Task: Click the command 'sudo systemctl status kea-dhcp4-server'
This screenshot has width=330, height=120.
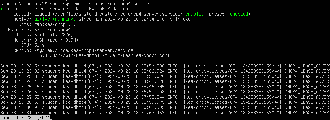Action: tap(99, 4)
